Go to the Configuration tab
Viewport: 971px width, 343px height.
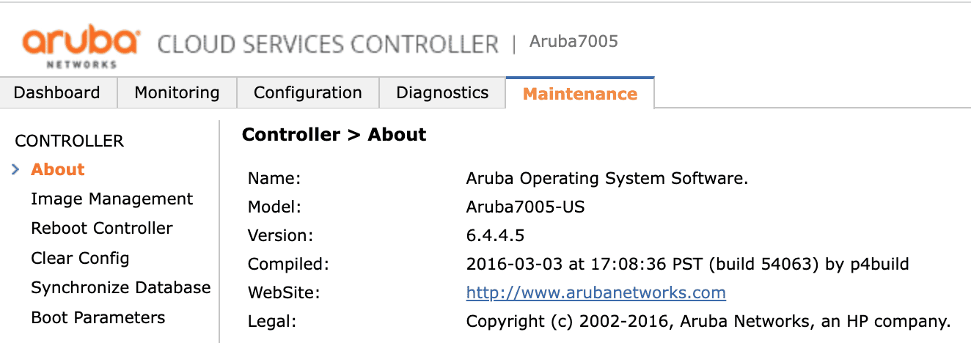307,93
